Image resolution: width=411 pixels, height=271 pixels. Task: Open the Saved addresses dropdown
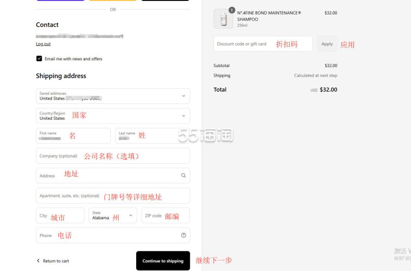(x=113, y=96)
